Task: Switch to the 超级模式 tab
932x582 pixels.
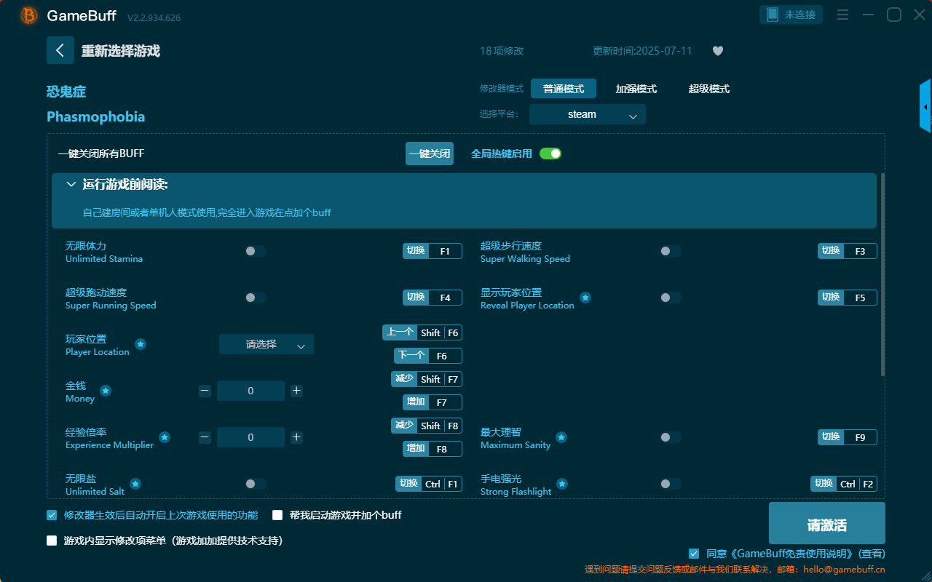Action: point(708,88)
